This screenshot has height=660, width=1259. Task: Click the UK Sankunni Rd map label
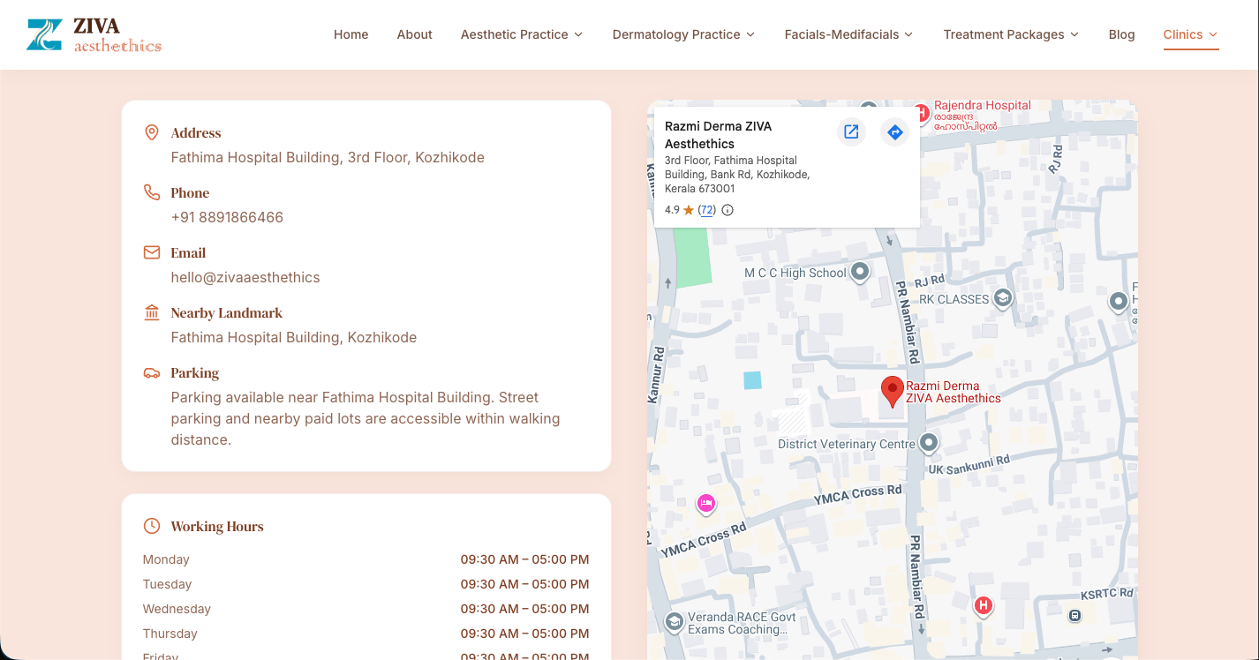tap(969, 465)
